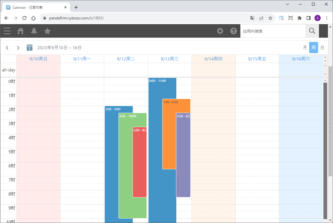Open Chrome three-dot menu
The height and width of the screenshot is (223, 333).
point(327,18)
